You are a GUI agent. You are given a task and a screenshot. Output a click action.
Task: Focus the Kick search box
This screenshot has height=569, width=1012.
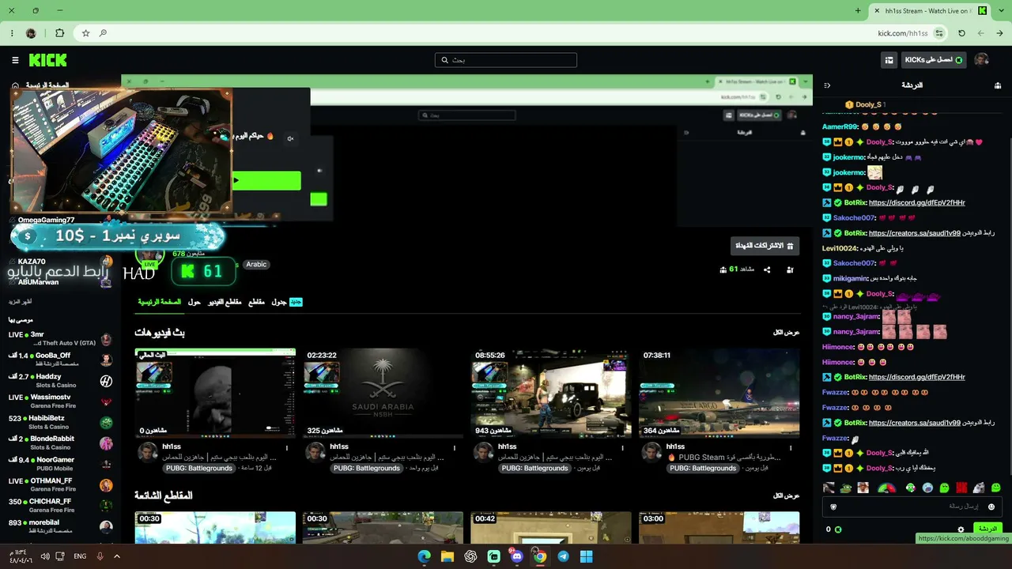pos(506,60)
